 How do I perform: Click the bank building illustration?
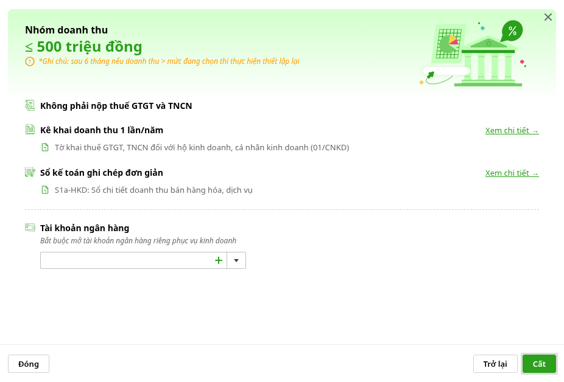[x=488, y=62]
